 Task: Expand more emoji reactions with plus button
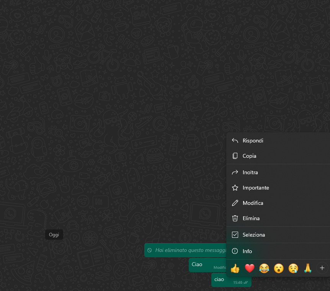coord(322,268)
